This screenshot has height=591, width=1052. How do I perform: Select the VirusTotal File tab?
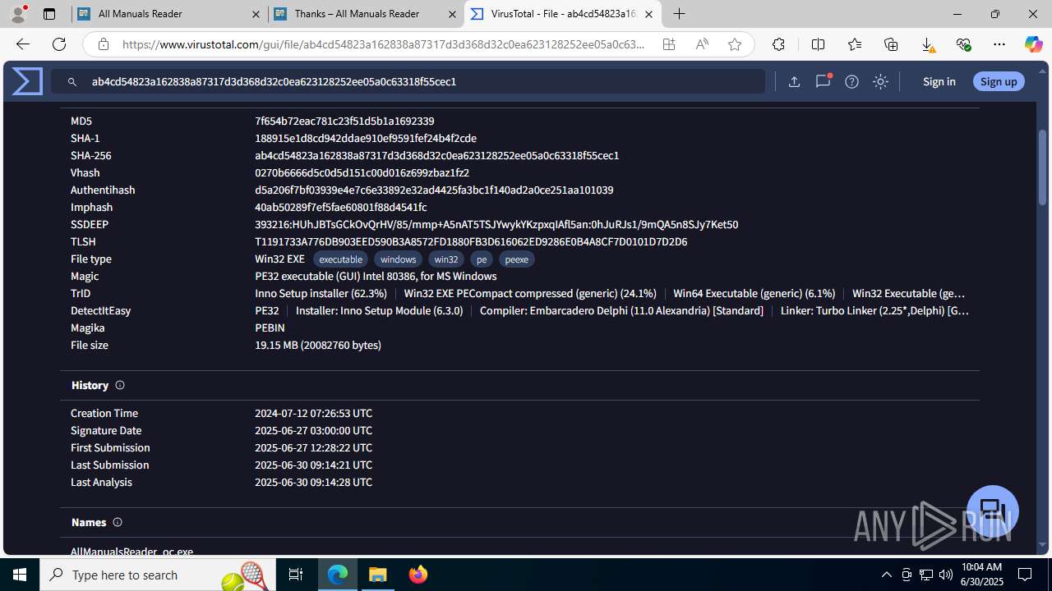point(562,14)
